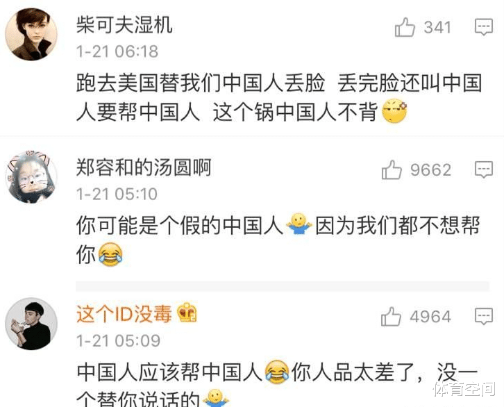The width and height of the screenshot is (504, 407).
Task: Tap the 4964 like count
Action: pyautogui.click(x=430, y=317)
